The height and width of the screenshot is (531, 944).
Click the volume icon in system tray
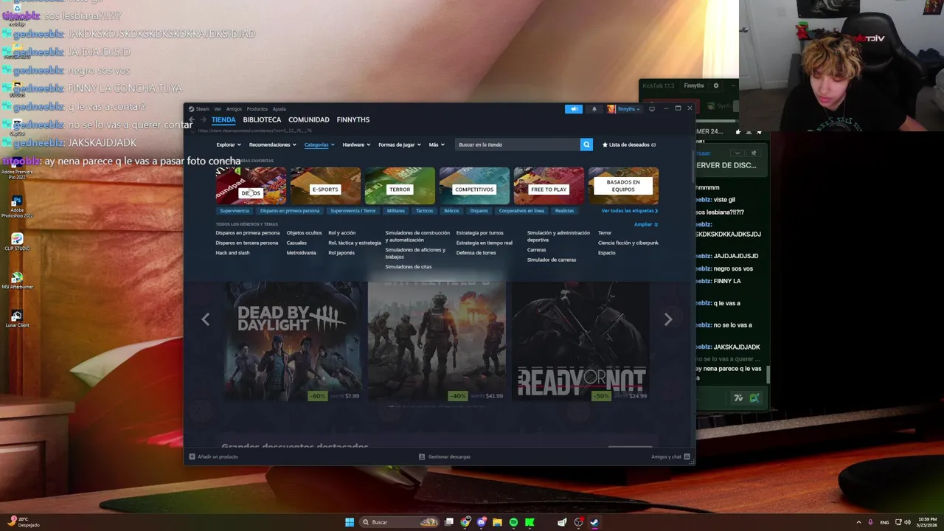coord(907,522)
